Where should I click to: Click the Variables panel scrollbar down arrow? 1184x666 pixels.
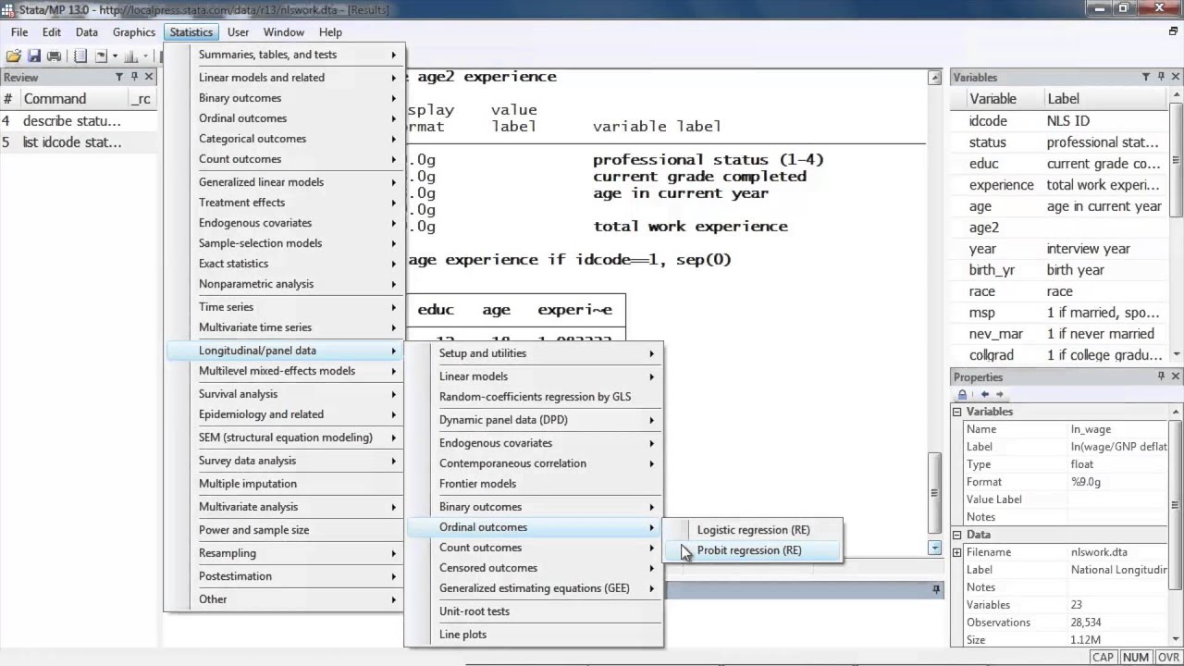[1176, 355]
